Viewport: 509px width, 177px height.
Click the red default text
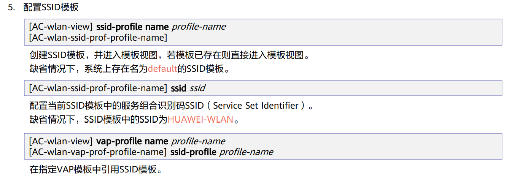click(x=162, y=70)
